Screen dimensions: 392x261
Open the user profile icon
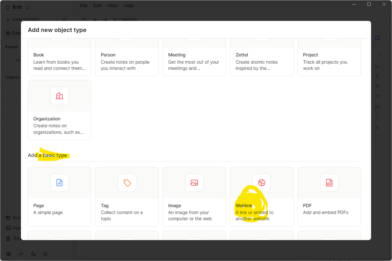45,254
